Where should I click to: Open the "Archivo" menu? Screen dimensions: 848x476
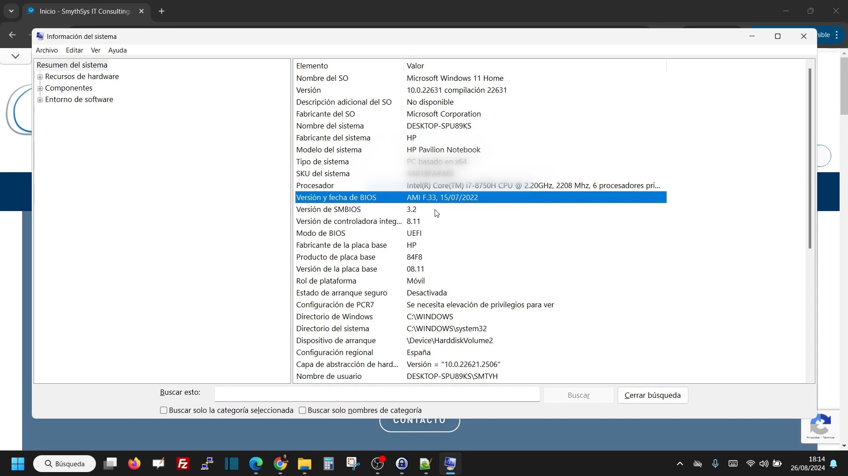(x=47, y=50)
